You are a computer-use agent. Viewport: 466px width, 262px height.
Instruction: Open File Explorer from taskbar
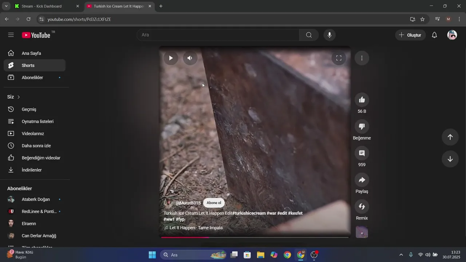coord(261,255)
